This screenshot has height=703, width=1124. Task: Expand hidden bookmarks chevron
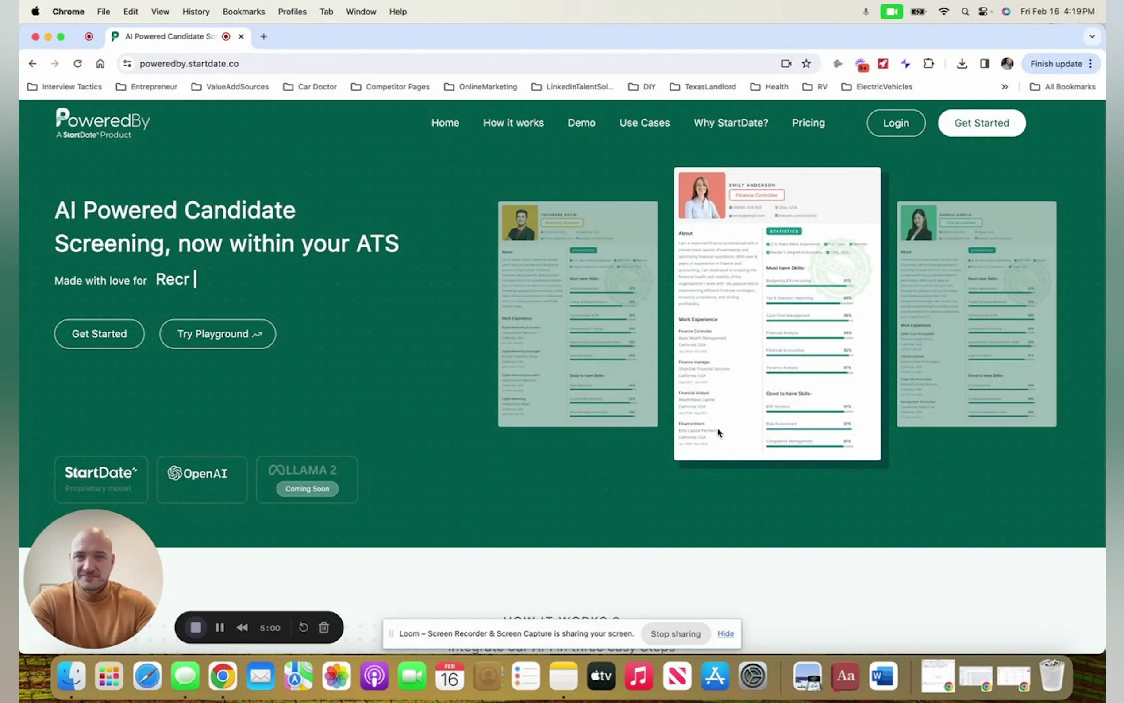(x=1004, y=87)
